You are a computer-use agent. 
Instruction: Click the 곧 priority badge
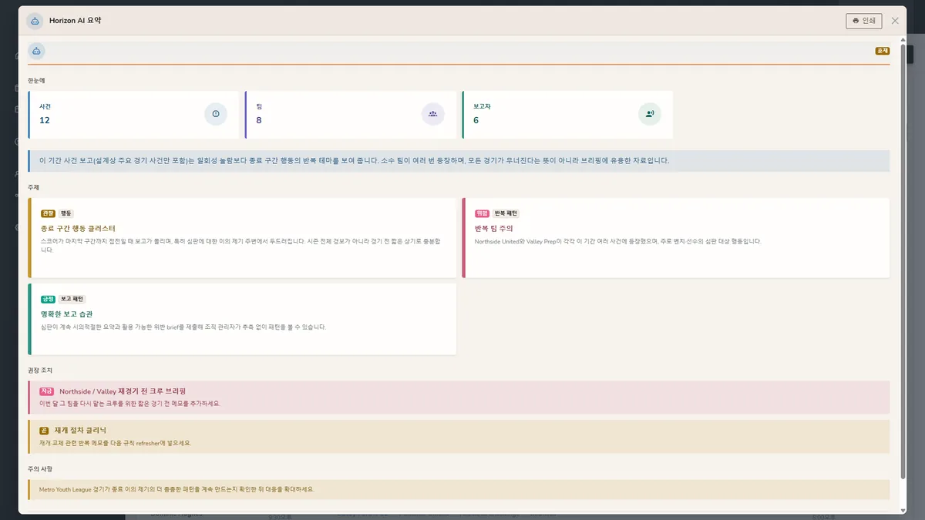(x=44, y=431)
